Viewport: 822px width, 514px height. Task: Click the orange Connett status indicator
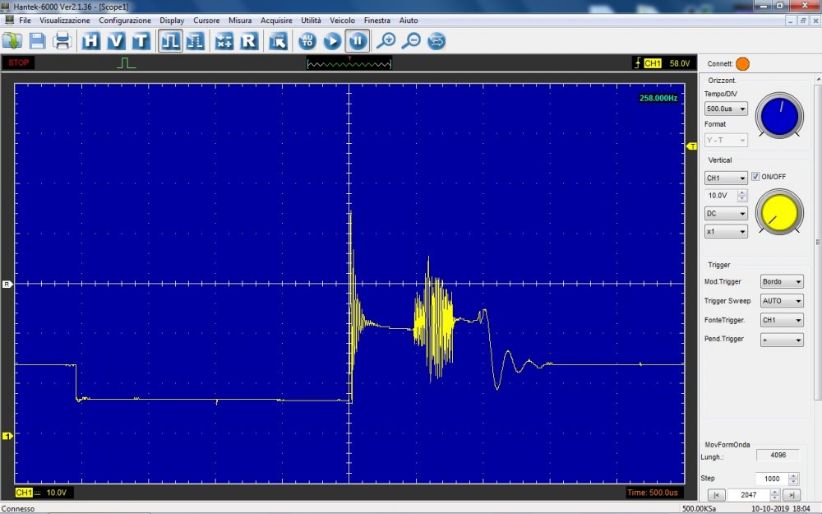click(x=743, y=64)
